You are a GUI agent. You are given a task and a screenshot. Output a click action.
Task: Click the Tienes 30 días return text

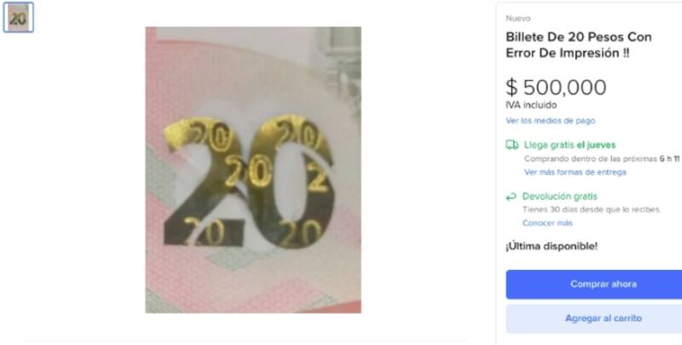[x=592, y=210]
